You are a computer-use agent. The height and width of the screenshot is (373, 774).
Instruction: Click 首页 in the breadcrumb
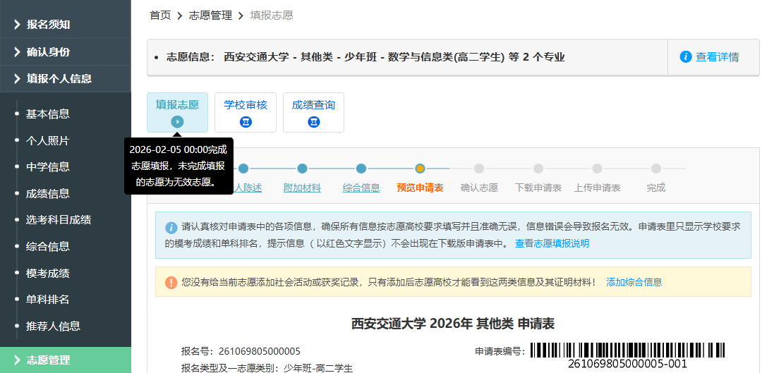click(160, 15)
